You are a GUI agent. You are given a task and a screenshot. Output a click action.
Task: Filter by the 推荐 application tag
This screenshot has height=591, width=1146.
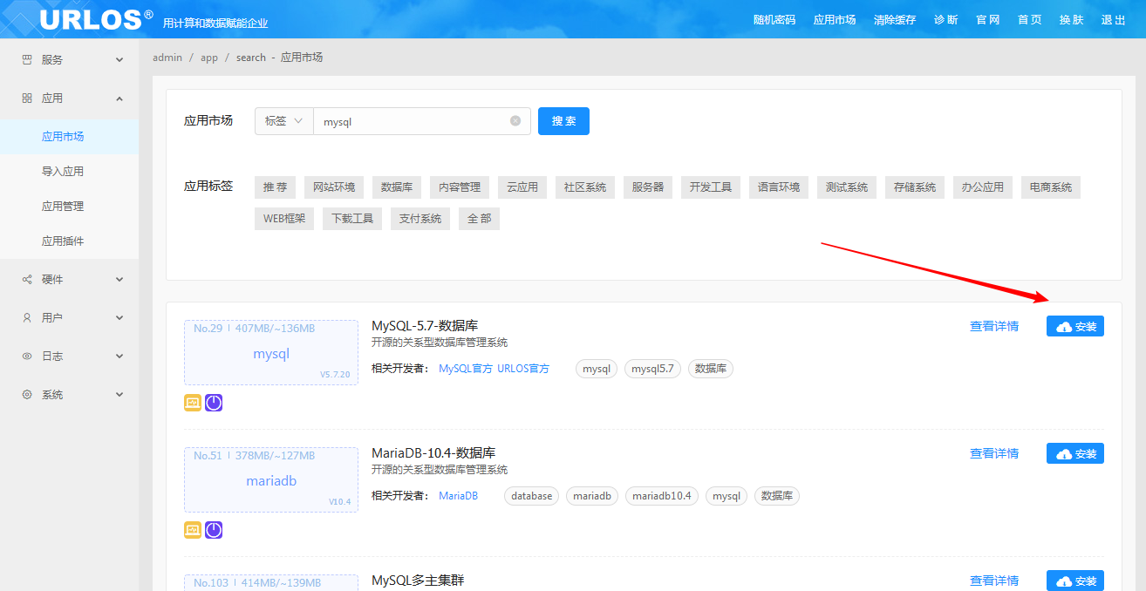coord(275,187)
